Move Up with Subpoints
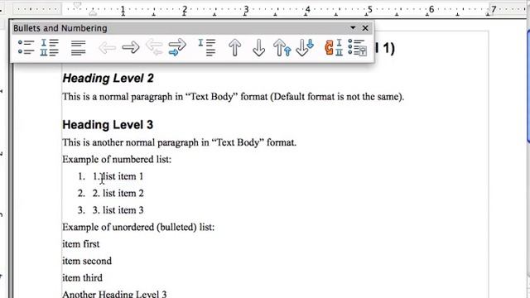Screen dimensions: 530x298 click(282, 47)
